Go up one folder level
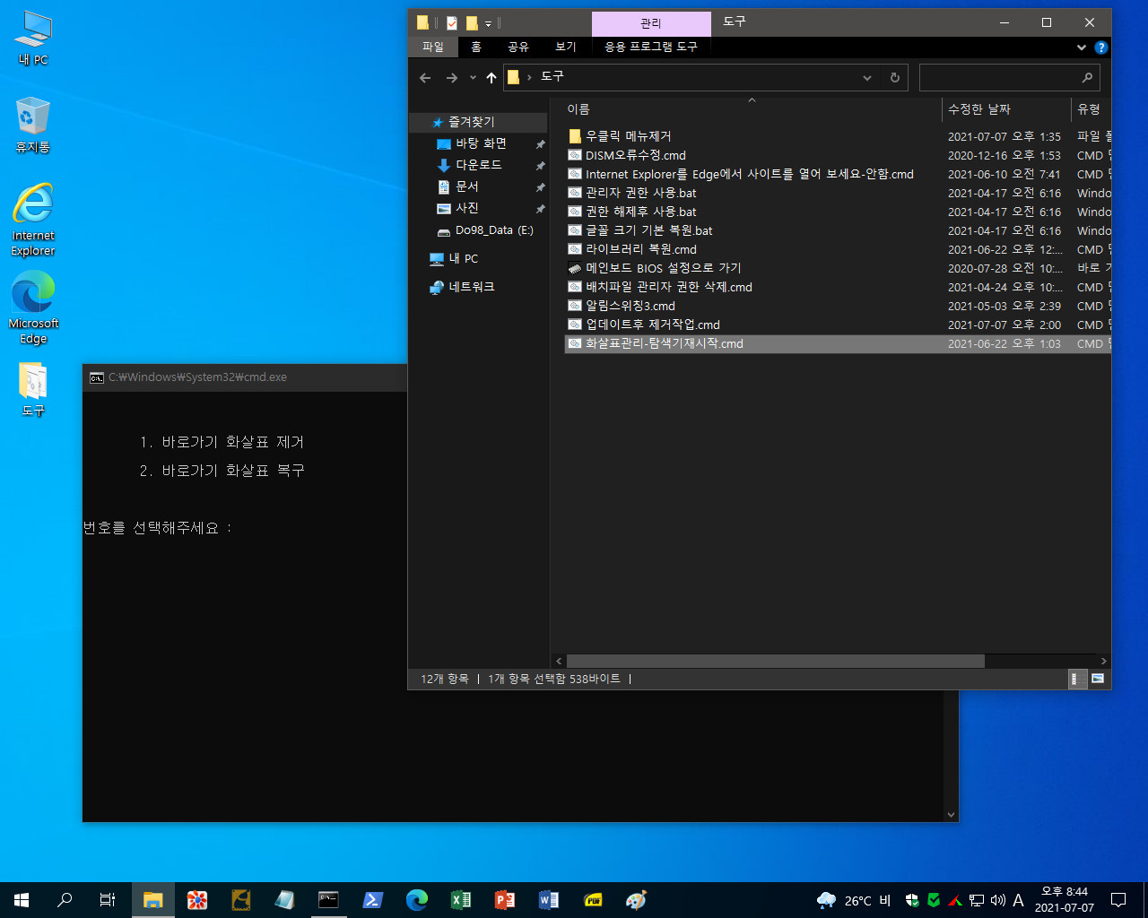This screenshot has height=918, width=1148. tap(491, 78)
